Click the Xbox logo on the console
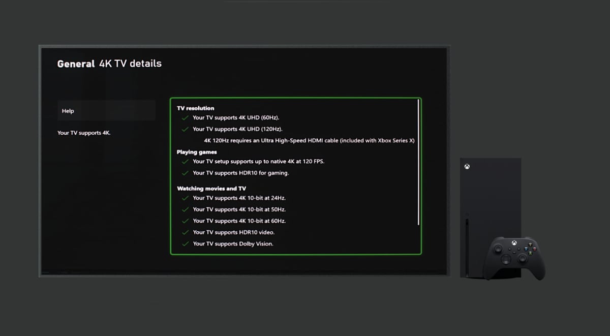 click(x=467, y=167)
